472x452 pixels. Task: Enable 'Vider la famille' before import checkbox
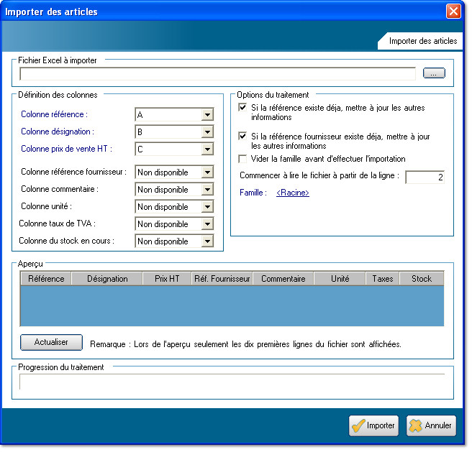(x=242, y=159)
